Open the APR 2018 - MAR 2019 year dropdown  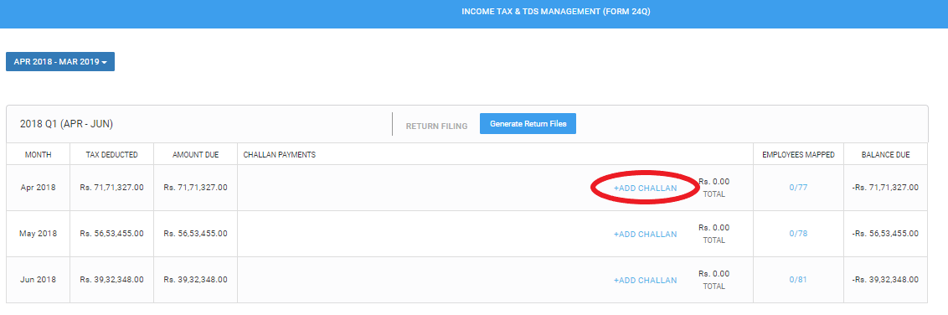coord(60,62)
